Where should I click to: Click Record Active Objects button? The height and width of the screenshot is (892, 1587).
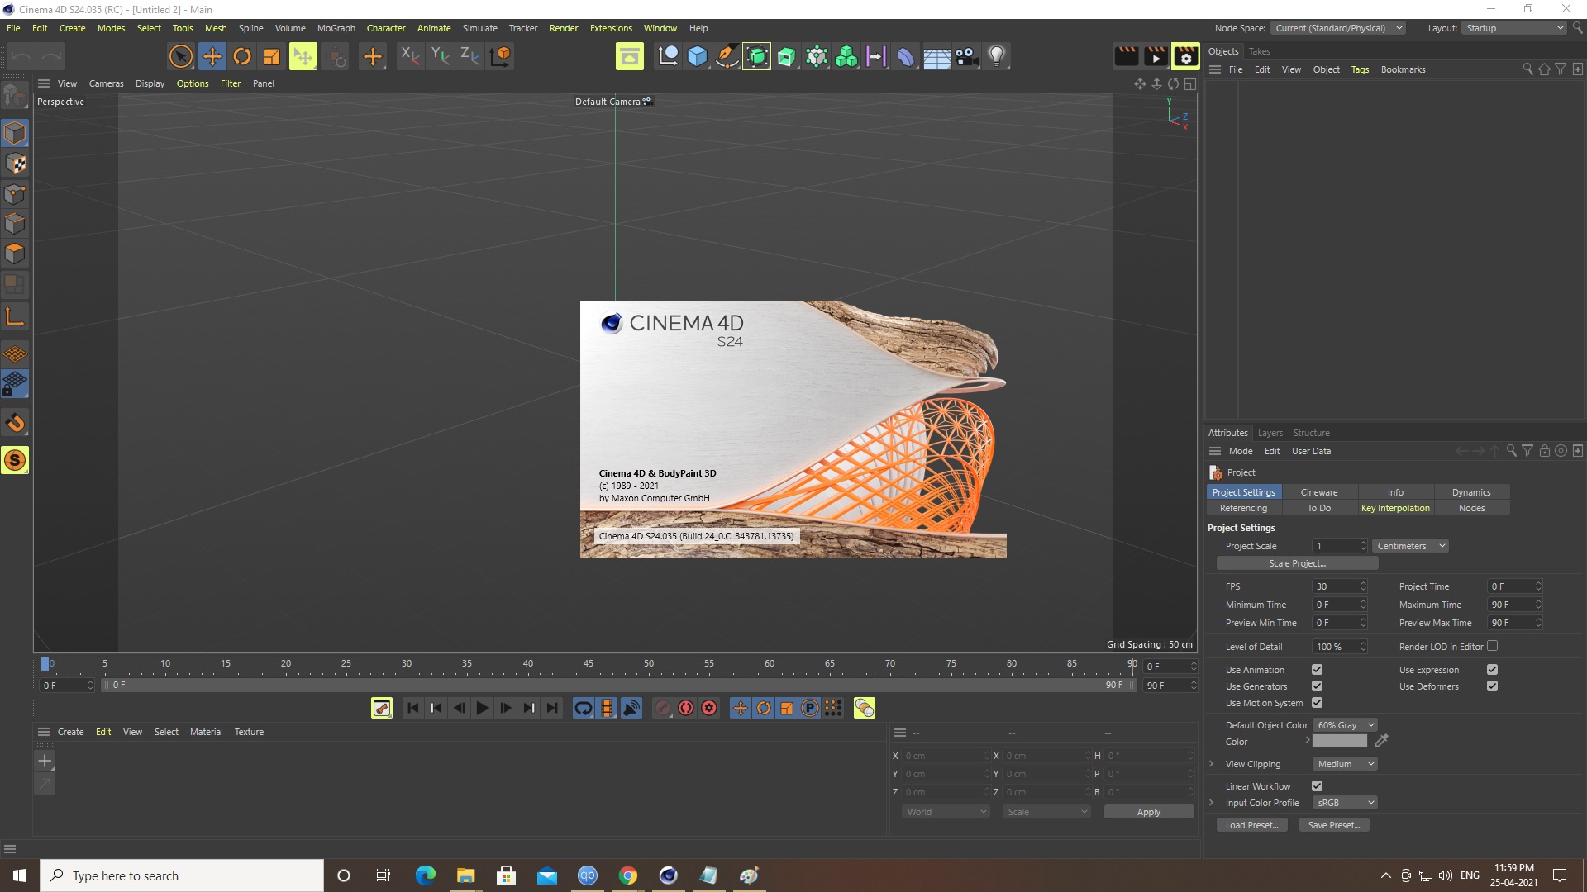pos(662,708)
